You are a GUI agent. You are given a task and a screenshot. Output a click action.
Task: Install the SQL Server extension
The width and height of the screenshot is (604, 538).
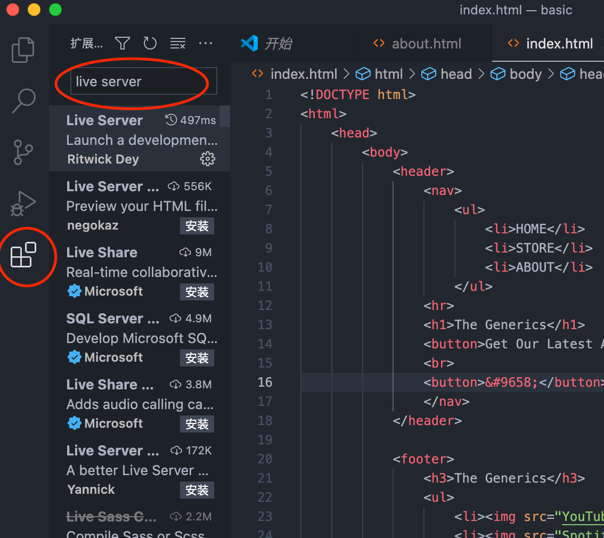click(197, 358)
